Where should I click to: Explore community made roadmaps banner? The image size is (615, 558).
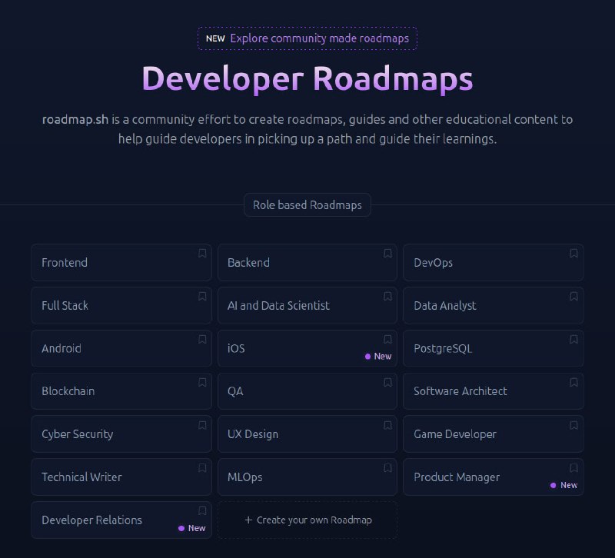pos(307,38)
